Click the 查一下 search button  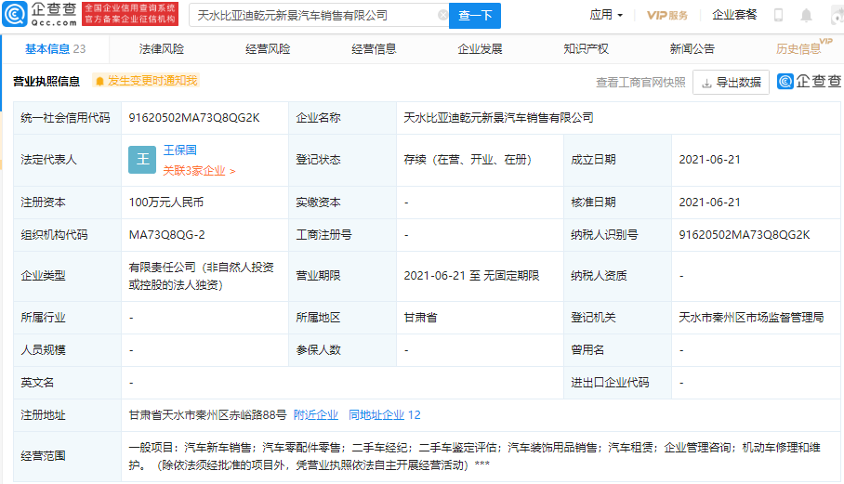(475, 16)
